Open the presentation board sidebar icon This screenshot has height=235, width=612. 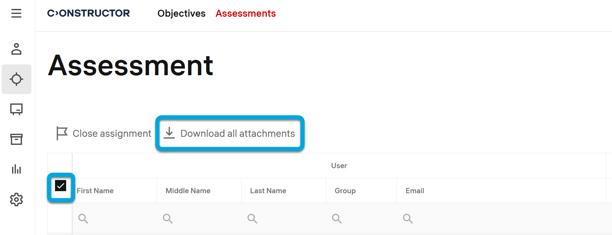coord(16,109)
